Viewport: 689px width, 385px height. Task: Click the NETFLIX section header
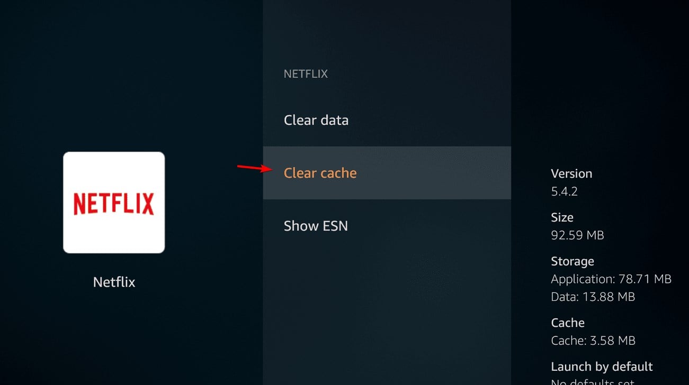pyautogui.click(x=306, y=74)
